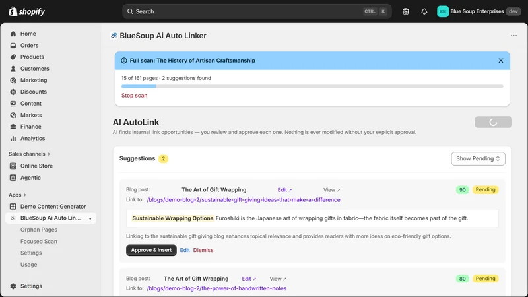Click the magnifier icon in the search bar
528x297 pixels.
pos(130,11)
